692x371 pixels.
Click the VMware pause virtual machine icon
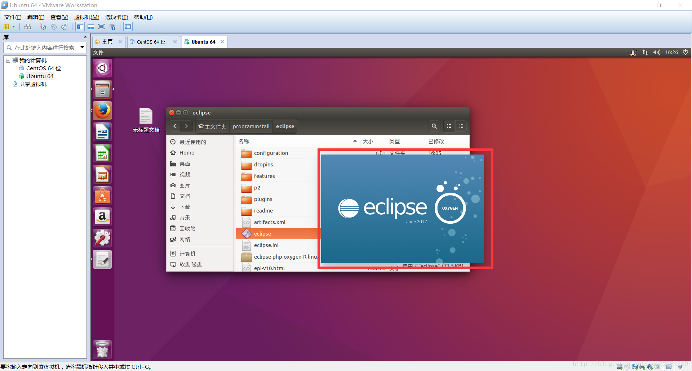[x=6, y=27]
